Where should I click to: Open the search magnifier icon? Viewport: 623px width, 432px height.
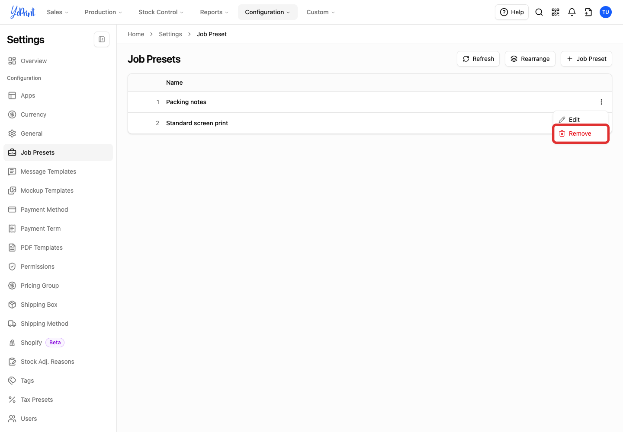click(x=539, y=12)
